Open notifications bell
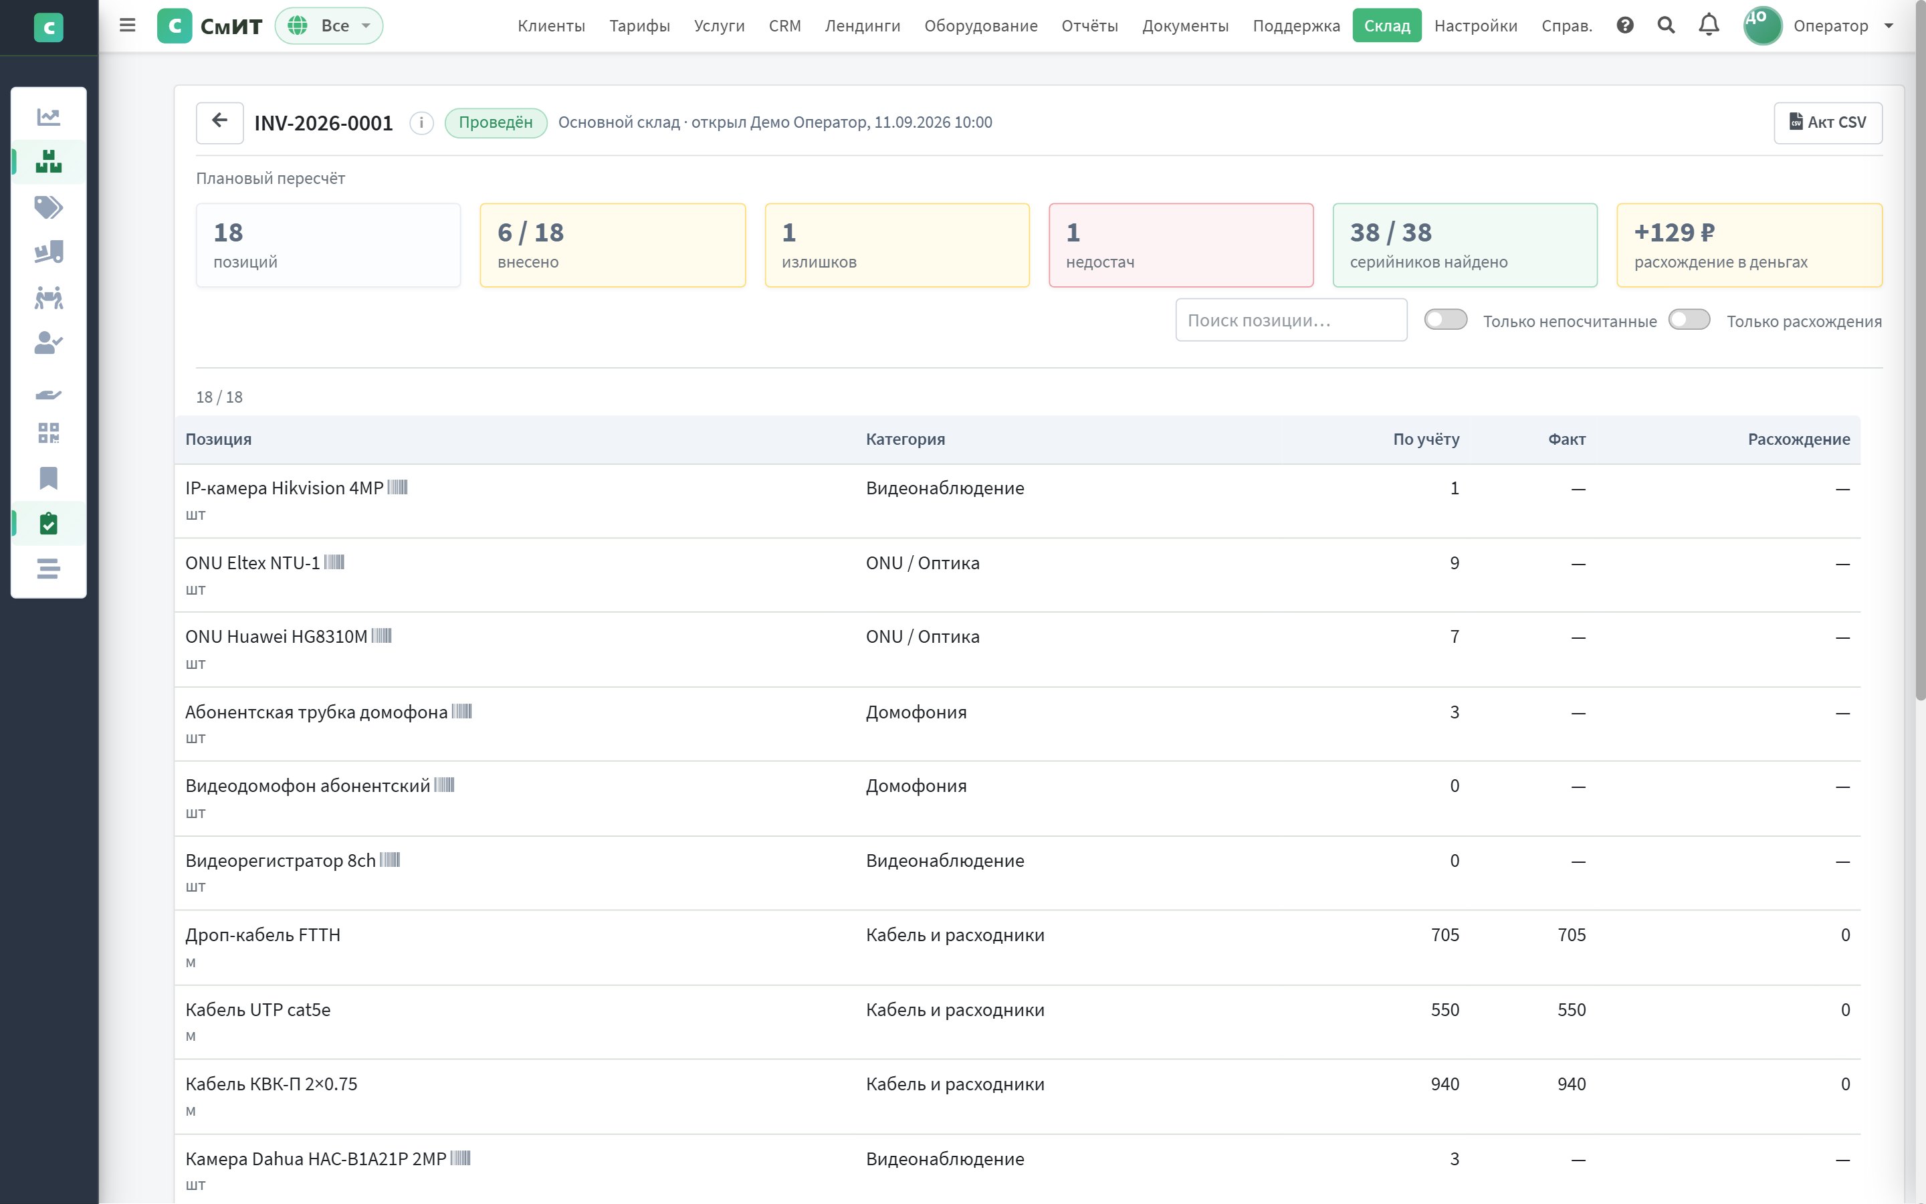The height and width of the screenshot is (1204, 1926). coord(1709,25)
